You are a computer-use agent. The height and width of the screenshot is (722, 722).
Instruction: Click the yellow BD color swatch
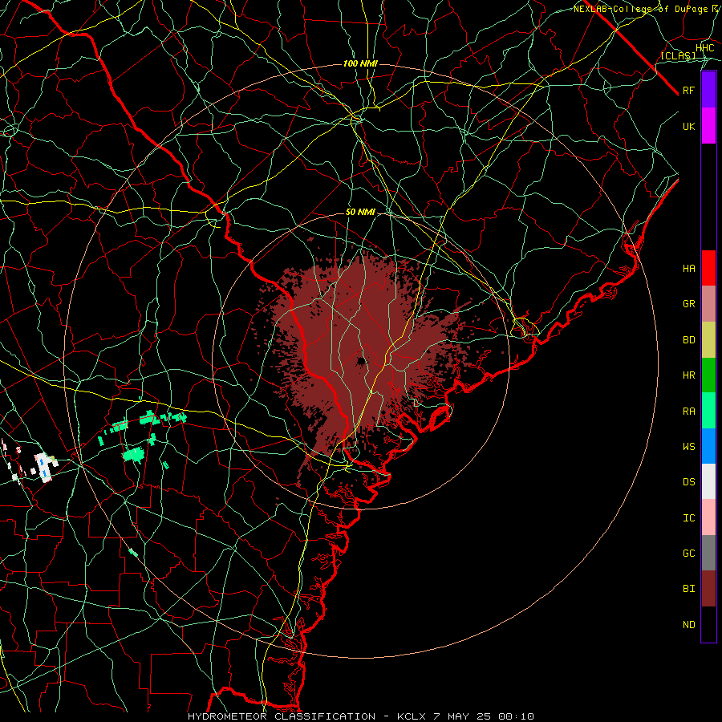[708, 340]
